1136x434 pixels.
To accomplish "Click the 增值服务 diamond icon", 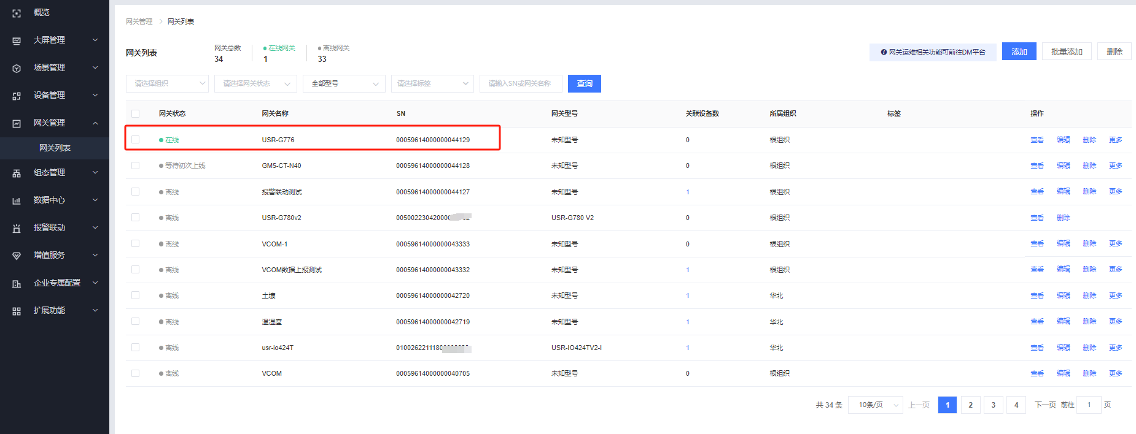I will coord(17,256).
